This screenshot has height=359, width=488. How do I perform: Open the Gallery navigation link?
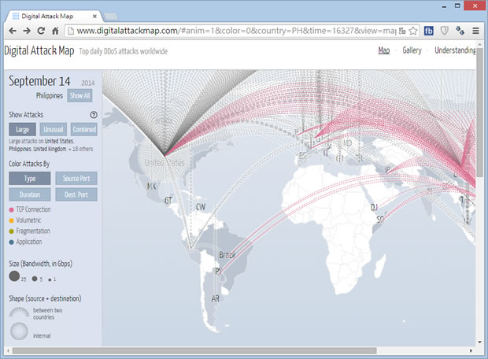(412, 50)
